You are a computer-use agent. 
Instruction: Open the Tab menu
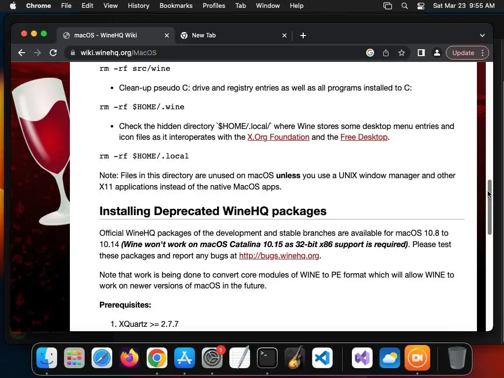pyautogui.click(x=240, y=6)
